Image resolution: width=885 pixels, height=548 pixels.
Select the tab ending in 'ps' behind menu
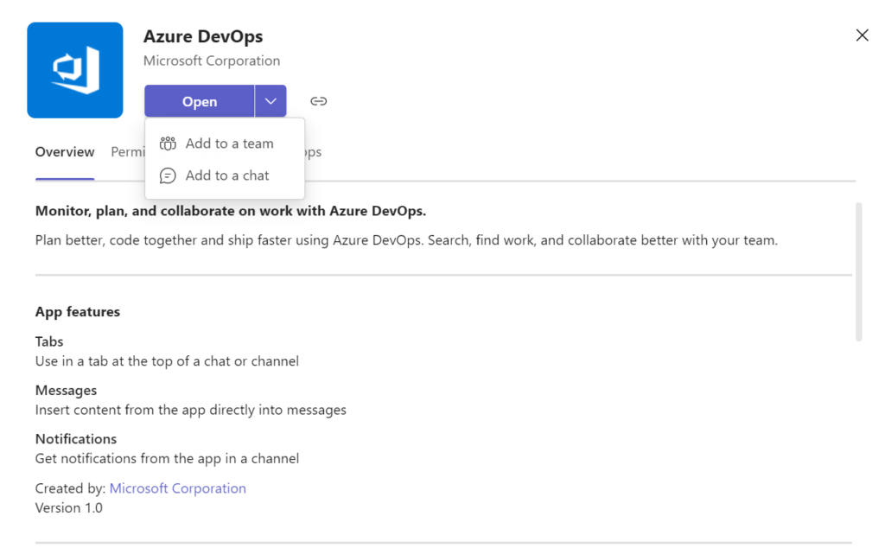313,152
